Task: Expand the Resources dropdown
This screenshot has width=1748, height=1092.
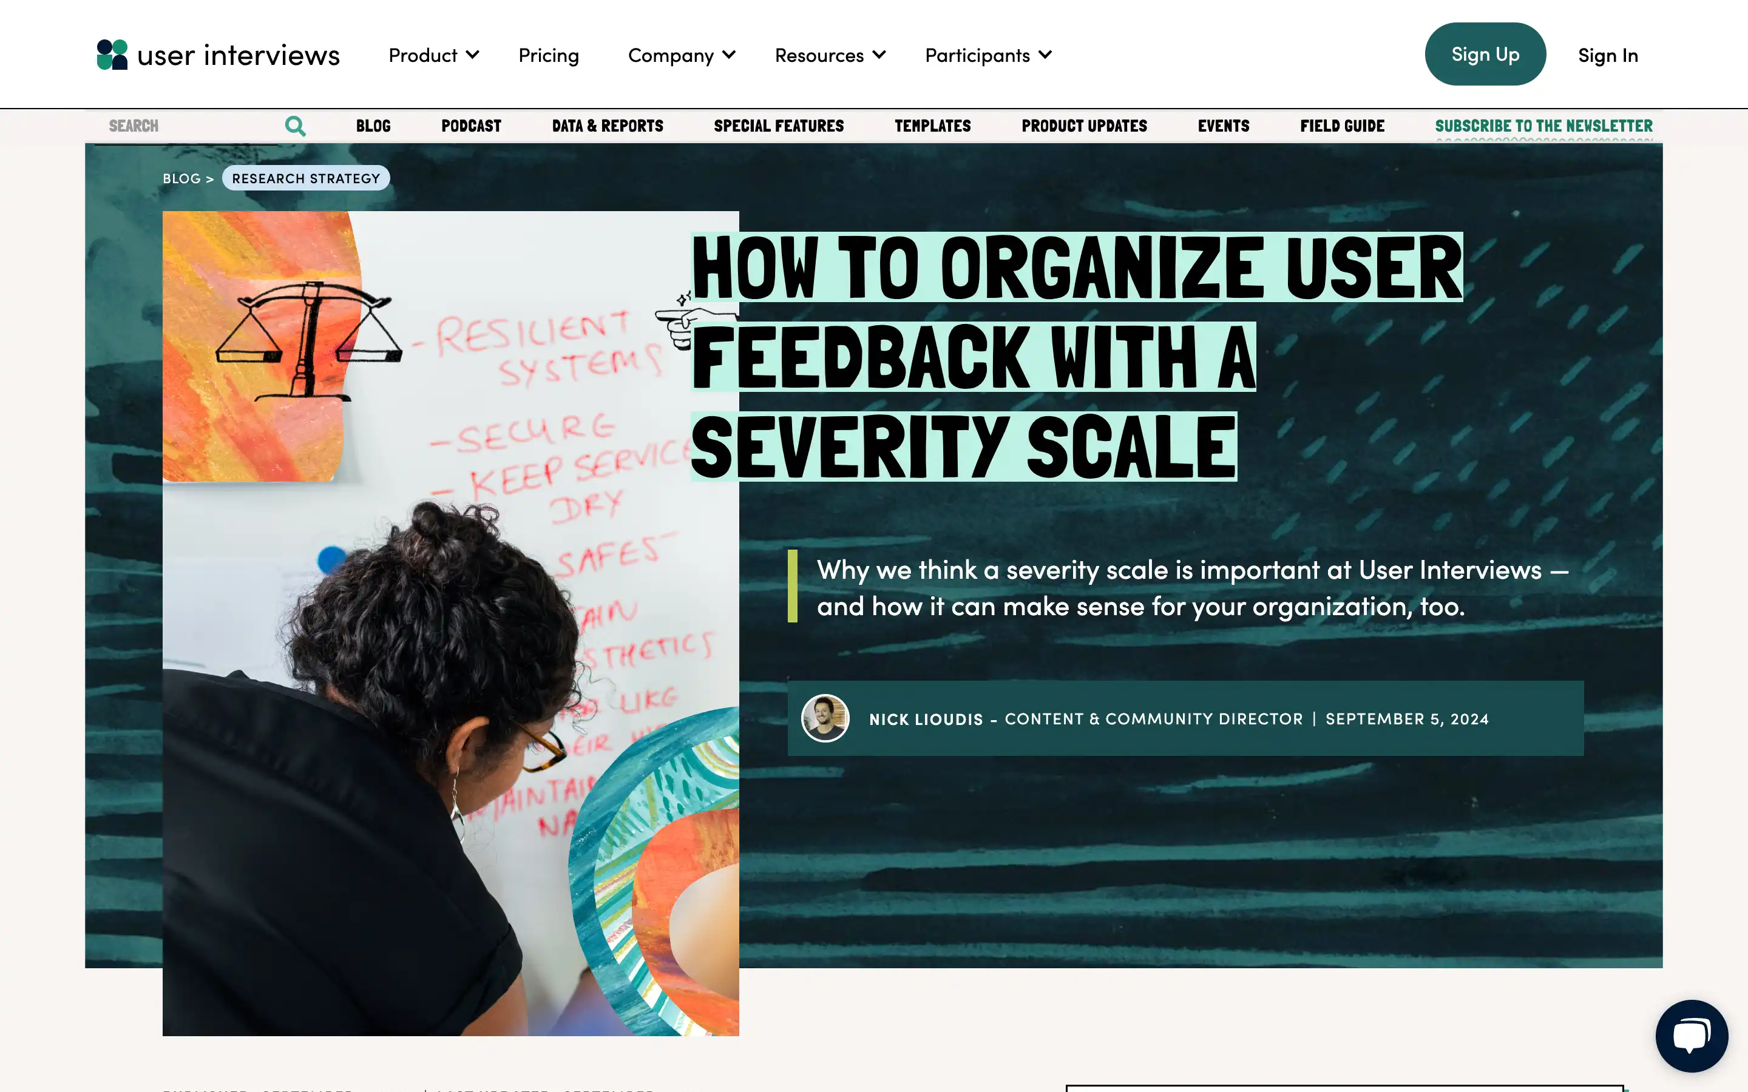Action: pos(830,55)
